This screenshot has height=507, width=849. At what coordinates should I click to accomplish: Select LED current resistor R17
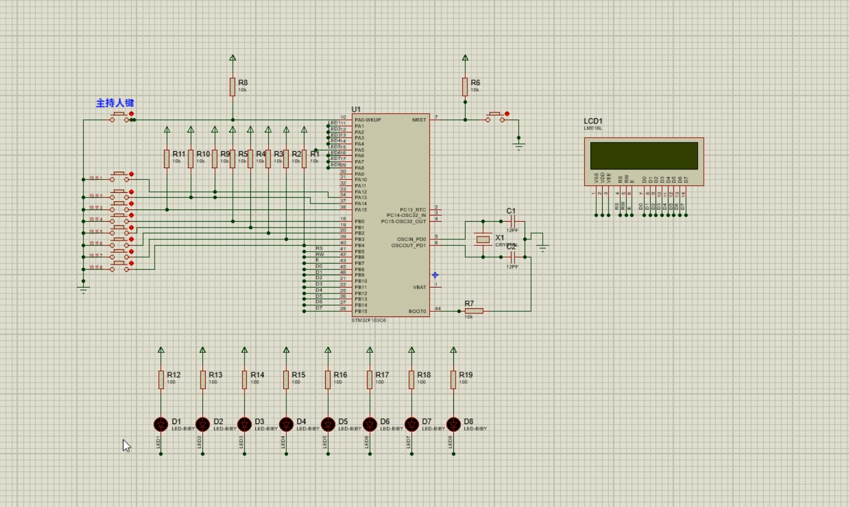370,379
